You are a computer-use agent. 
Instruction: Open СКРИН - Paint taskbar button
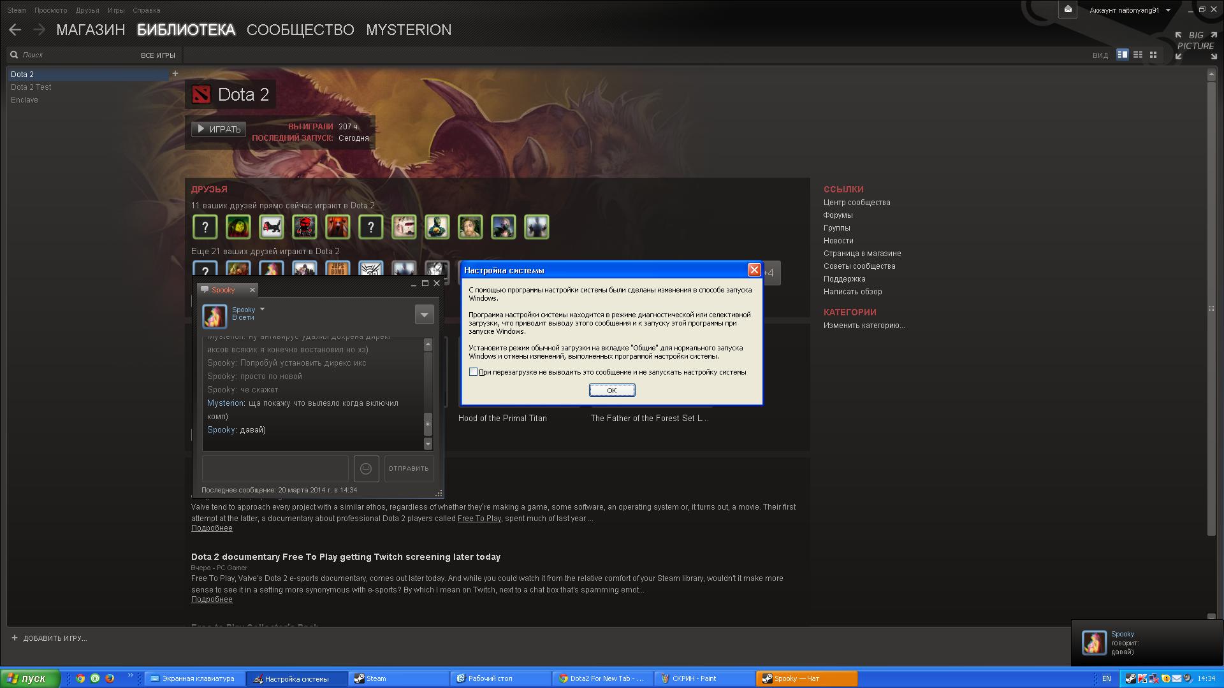704,678
